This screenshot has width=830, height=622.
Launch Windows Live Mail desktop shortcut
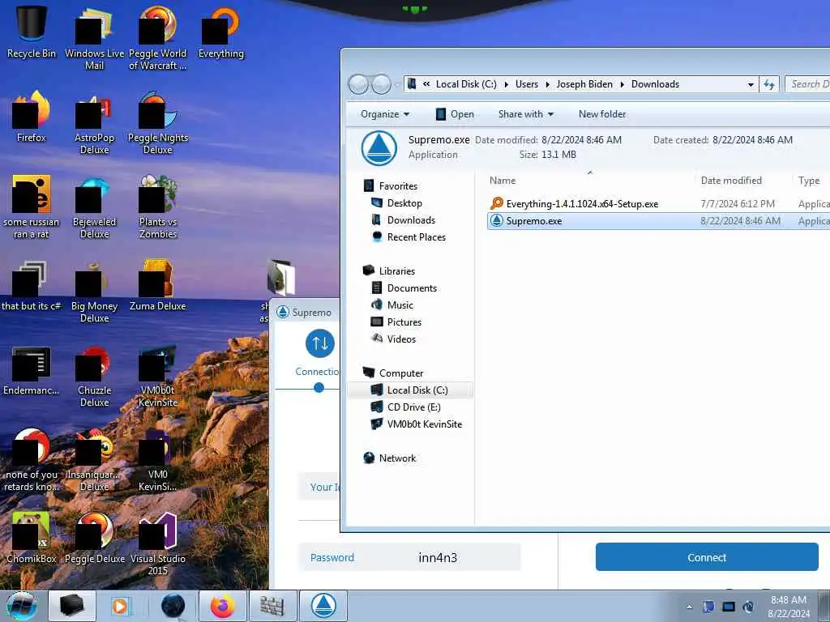tap(94, 37)
